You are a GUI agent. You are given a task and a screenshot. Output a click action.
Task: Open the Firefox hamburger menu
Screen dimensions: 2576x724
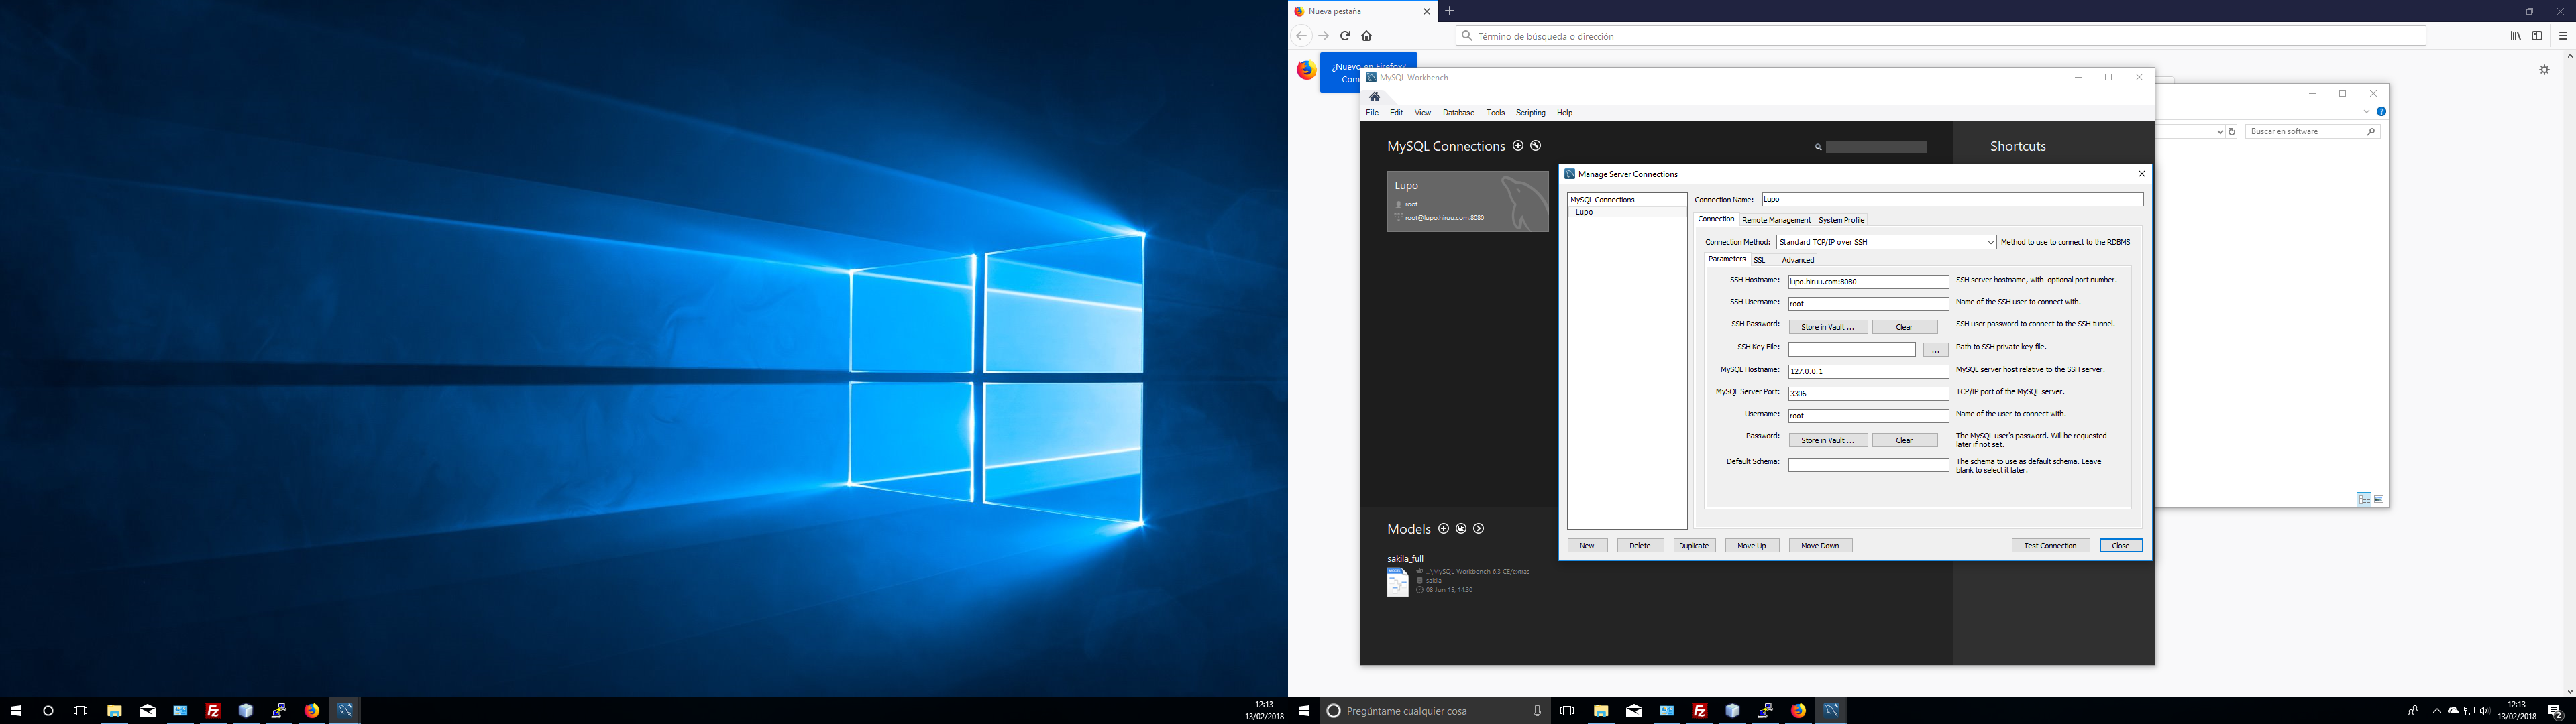pyautogui.click(x=2563, y=36)
